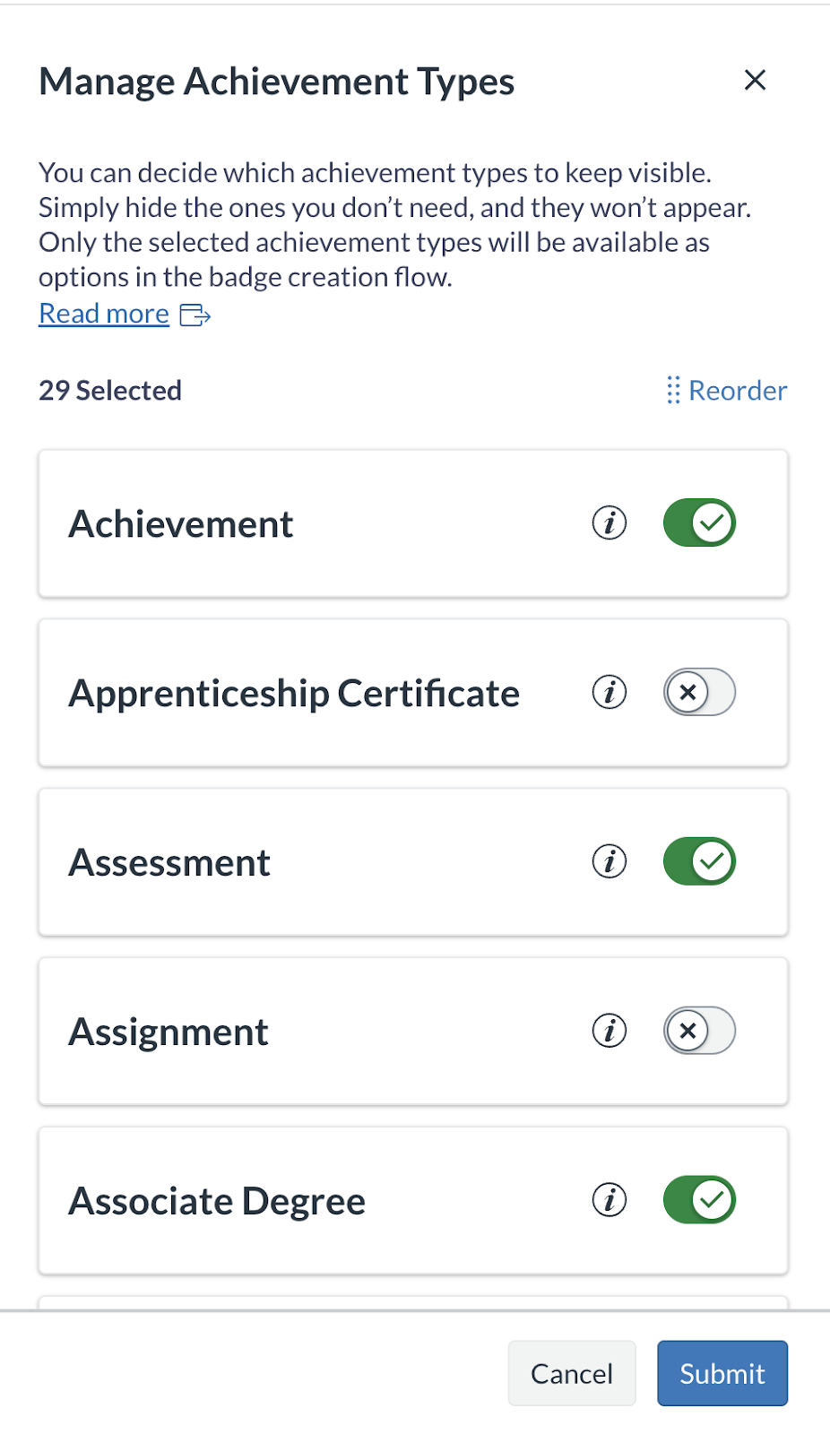This screenshot has width=830, height=1434.
Task: Click the Associate Degree card label
Action: point(217,1201)
